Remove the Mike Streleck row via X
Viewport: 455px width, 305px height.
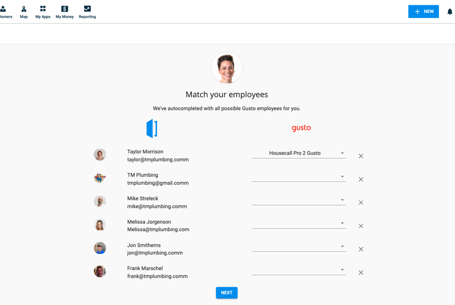click(x=361, y=203)
